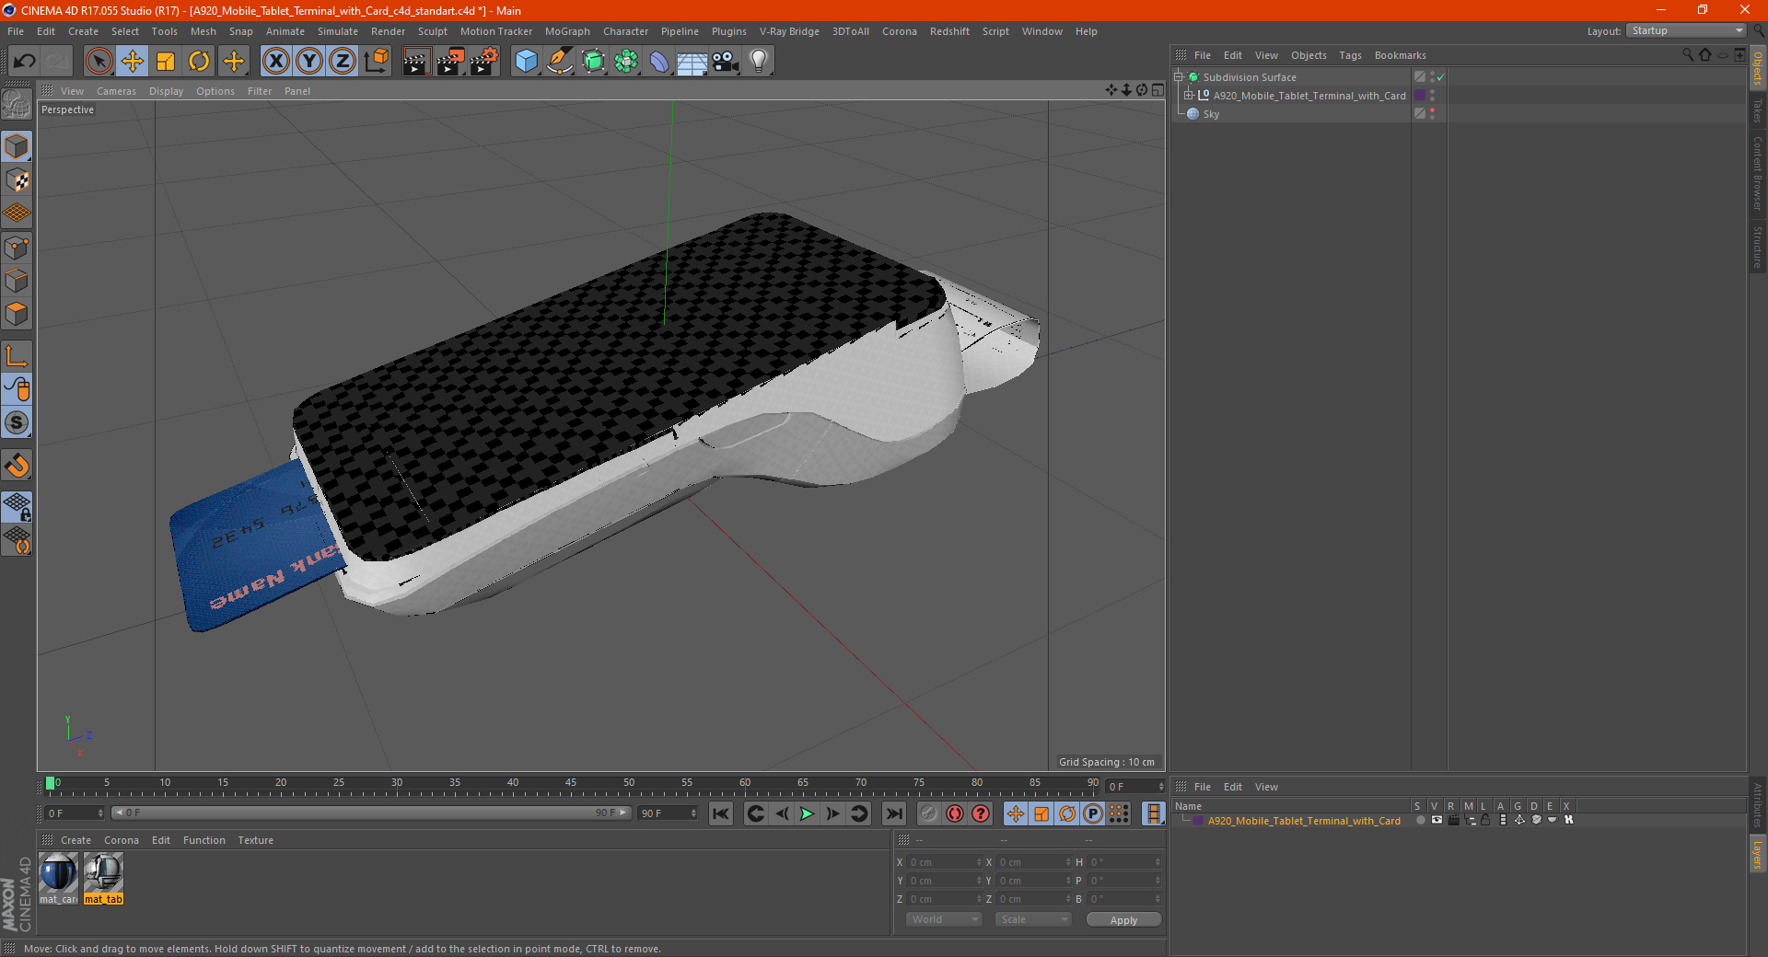Switch to Content Browser side tab
Screen dimensions: 1768x957
pos(1758,173)
